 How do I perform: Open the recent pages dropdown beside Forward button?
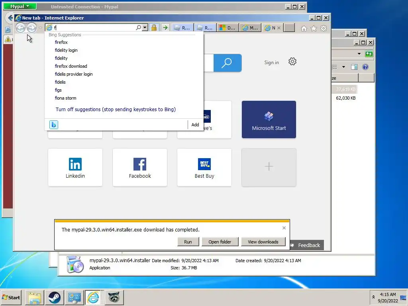tap(40, 27)
